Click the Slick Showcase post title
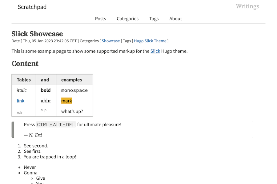Screen dimensions: 277x184 37,34
